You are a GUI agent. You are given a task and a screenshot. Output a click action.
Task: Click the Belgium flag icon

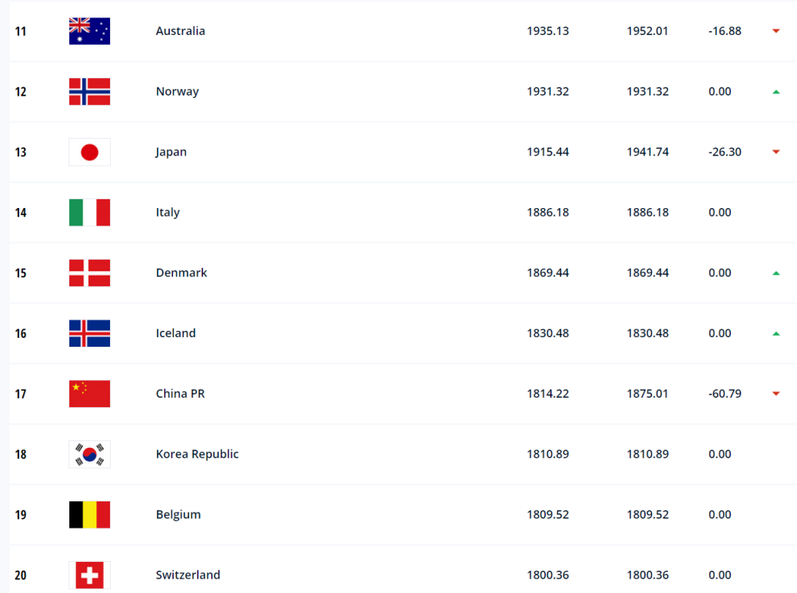click(89, 515)
